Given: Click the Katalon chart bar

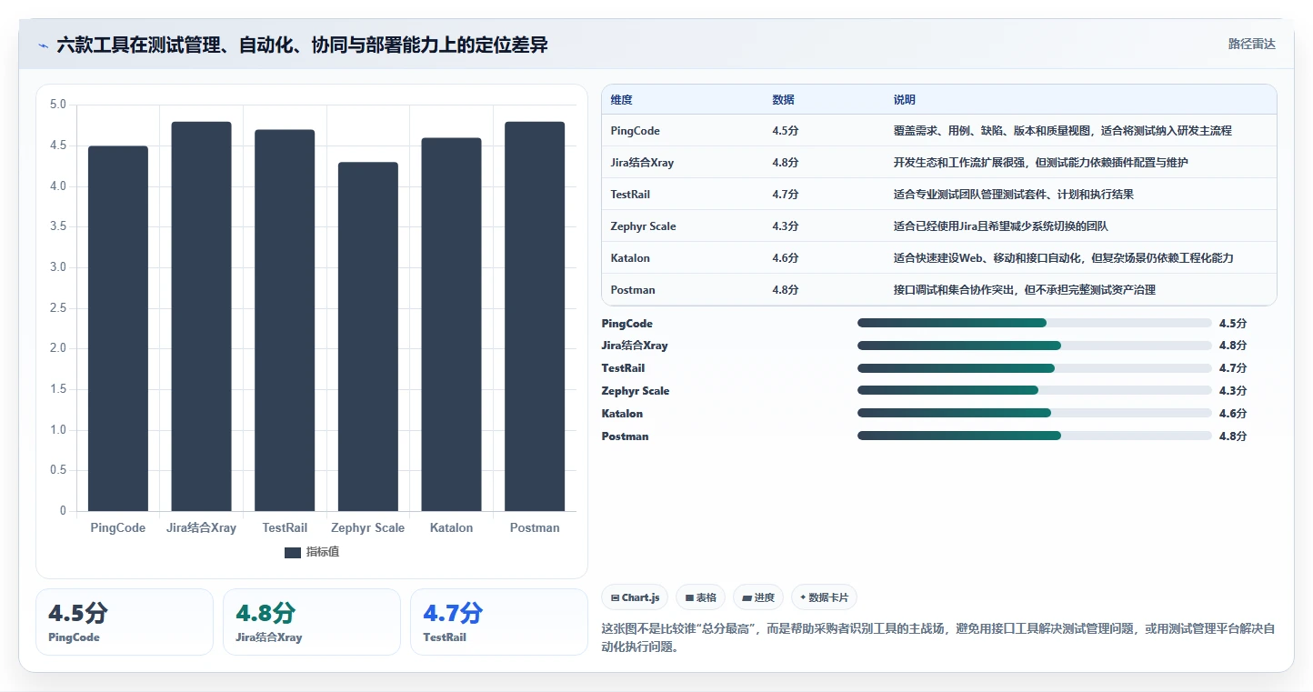Looking at the screenshot, I should coord(451,325).
